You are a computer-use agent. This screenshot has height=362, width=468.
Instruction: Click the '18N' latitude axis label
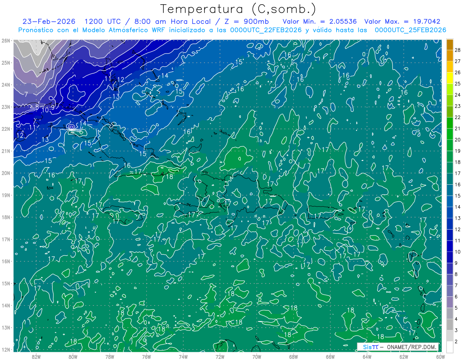point(5,217)
